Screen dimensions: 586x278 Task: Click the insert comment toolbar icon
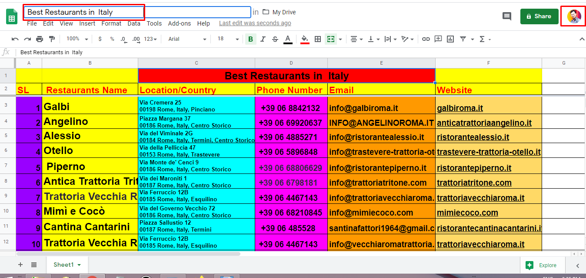[438, 39]
